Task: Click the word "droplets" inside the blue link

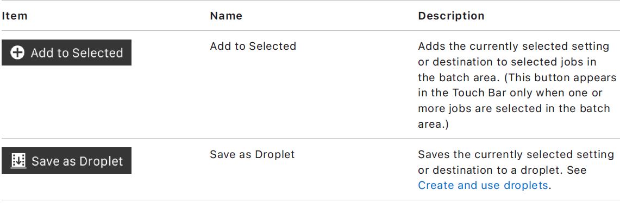Action: 525,185
